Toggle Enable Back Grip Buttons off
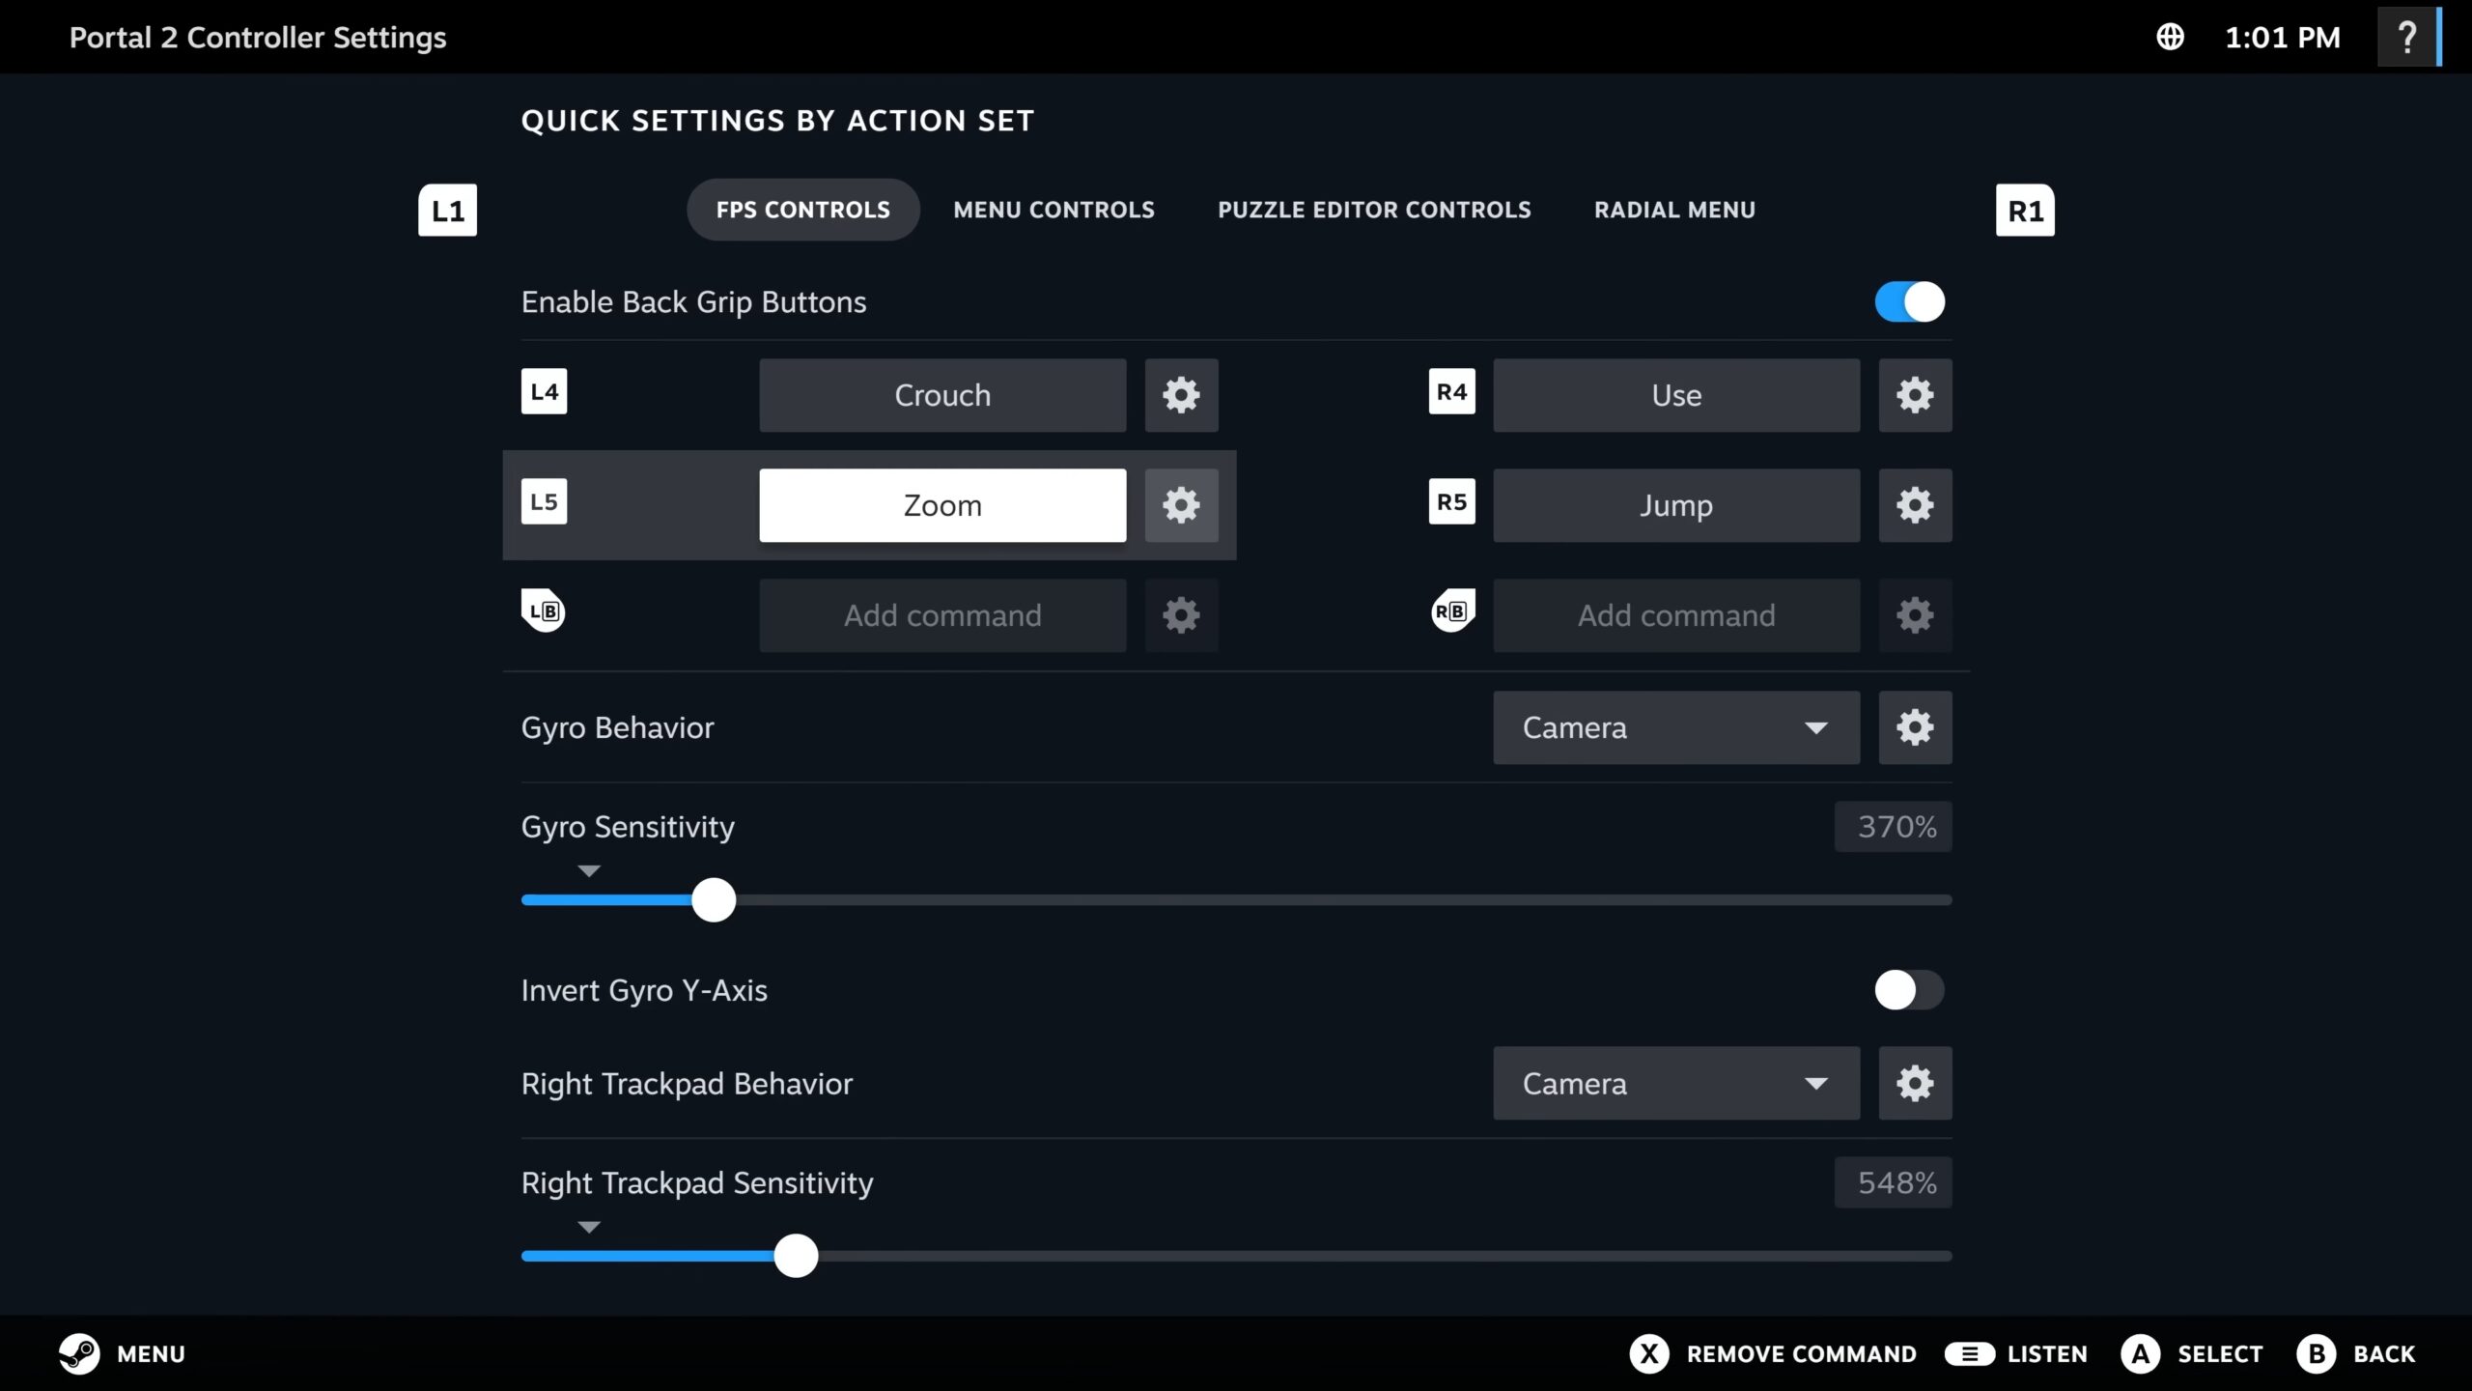 (x=1909, y=302)
